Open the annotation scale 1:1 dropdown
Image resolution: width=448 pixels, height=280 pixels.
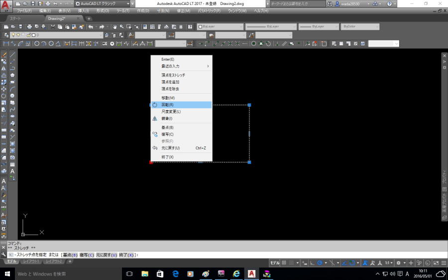pyautogui.click(x=388, y=263)
